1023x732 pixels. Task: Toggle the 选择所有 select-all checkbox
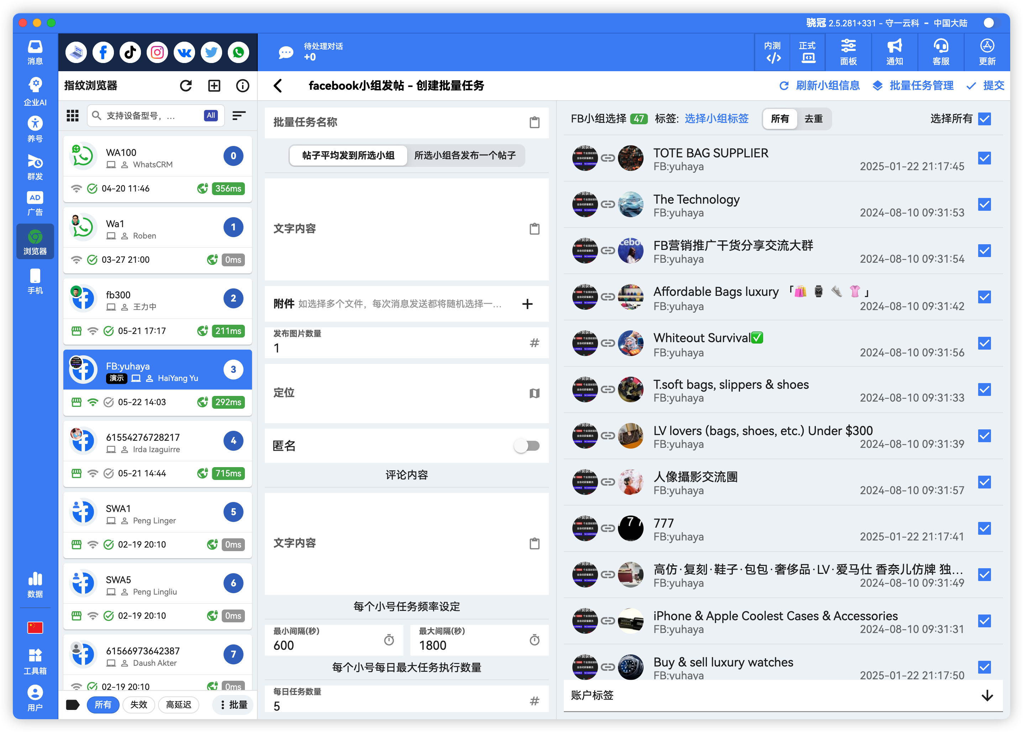pyautogui.click(x=984, y=119)
